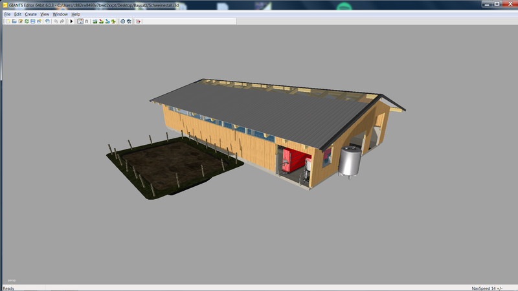Viewport: 518px width, 291px height.
Task: Open the Edit menu
Action: pyautogui.click(x=18, y=14)
